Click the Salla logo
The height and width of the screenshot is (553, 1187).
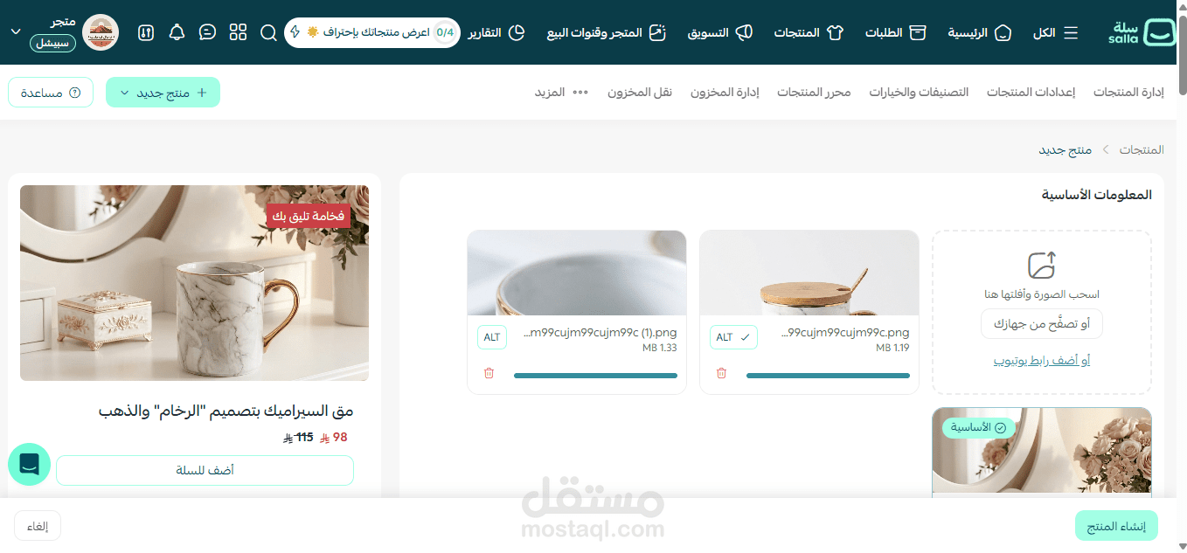point(1142,32)
